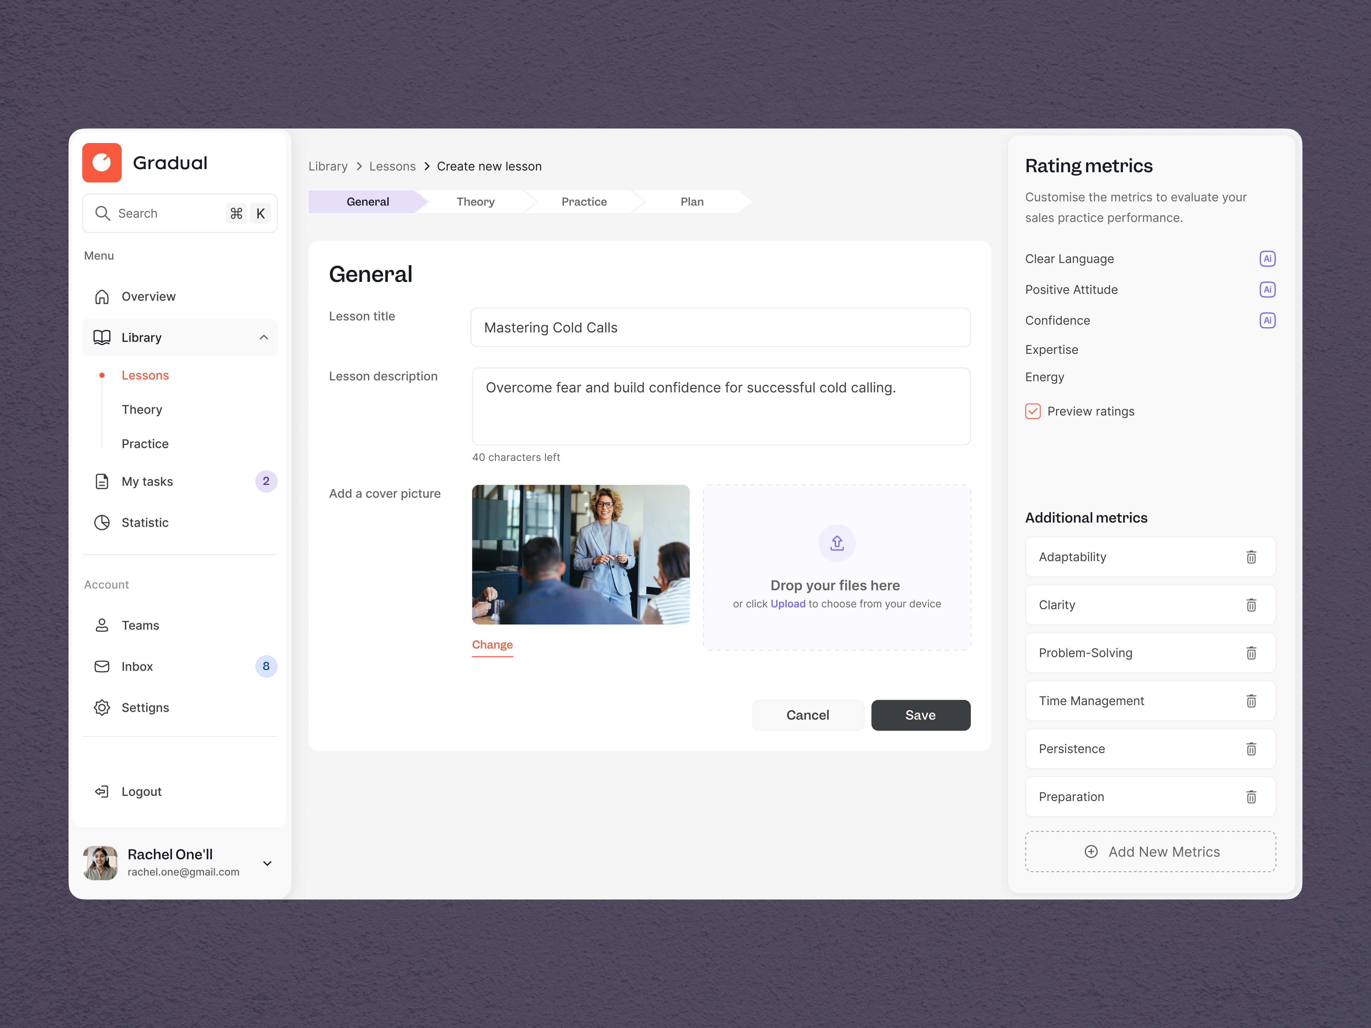Open My tasks via the document icon
The width and height of the screenshot is (1371, 1028).
click(102, 481)
